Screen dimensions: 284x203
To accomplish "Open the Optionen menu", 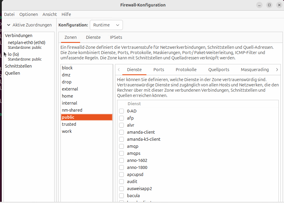I will 28,14.
